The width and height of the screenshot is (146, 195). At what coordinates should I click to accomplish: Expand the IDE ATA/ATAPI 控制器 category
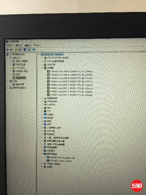pyautogui.click(x=42, y=58)
